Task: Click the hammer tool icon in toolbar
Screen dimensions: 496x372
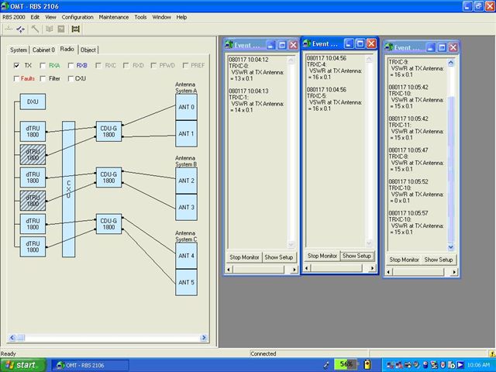Action: tap(36, 29)
